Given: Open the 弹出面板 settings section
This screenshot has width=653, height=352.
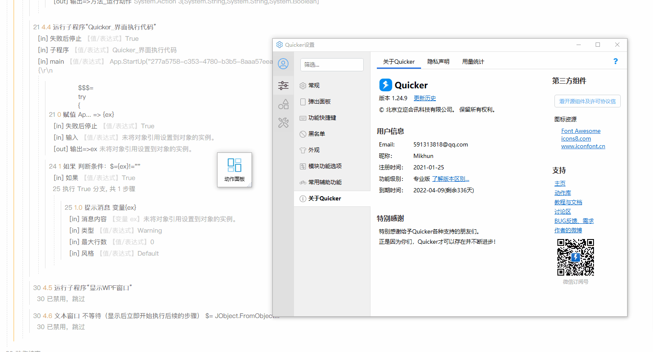Looking at the screenshot, I should coord(319,101).
